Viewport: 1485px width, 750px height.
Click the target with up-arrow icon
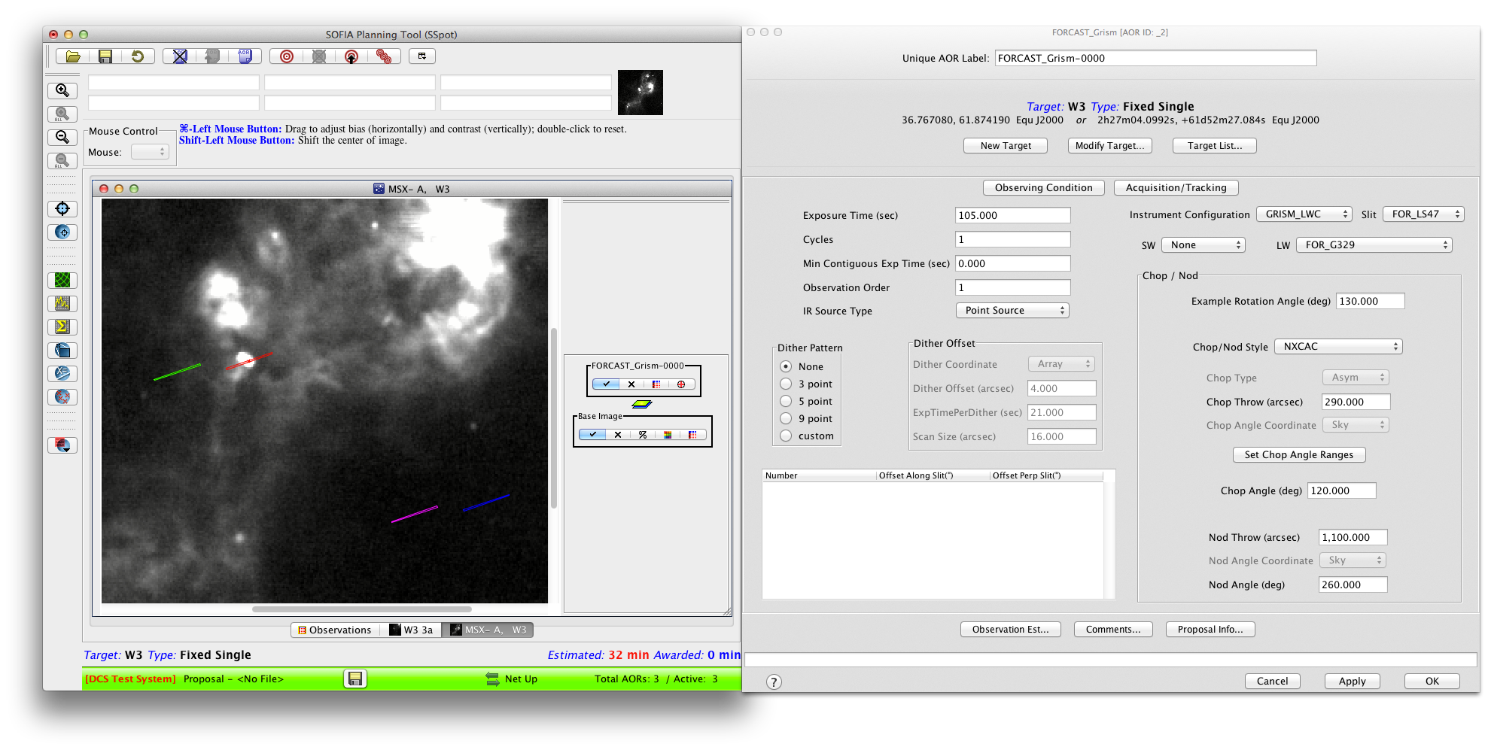351,56
